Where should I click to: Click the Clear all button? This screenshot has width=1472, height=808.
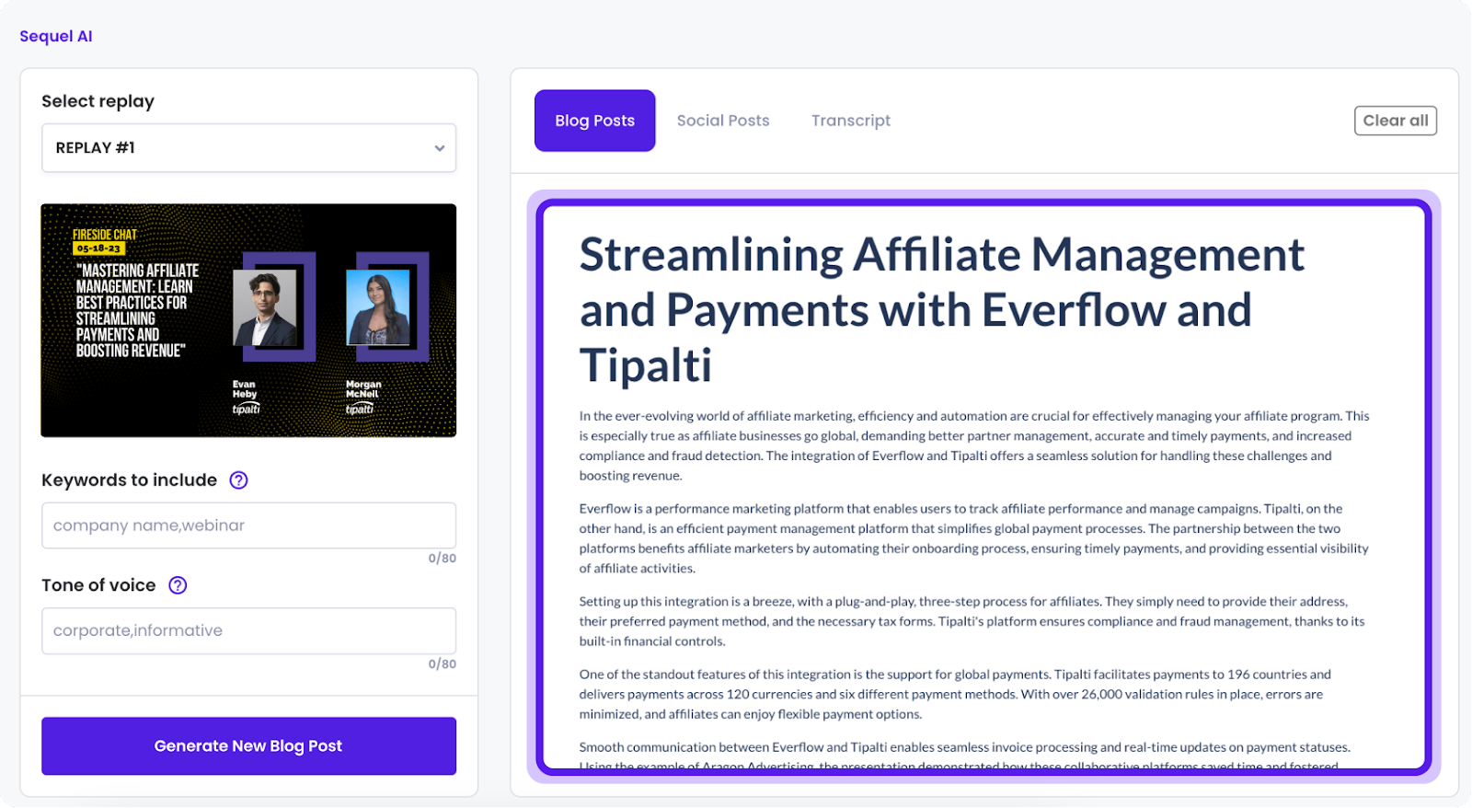point(1395,121)
